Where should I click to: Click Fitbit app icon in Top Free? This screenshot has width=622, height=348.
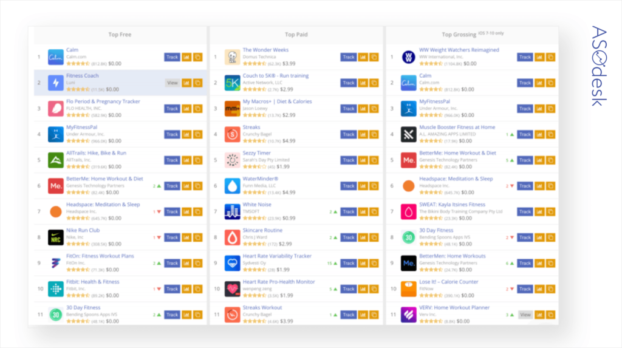[55, 289]
